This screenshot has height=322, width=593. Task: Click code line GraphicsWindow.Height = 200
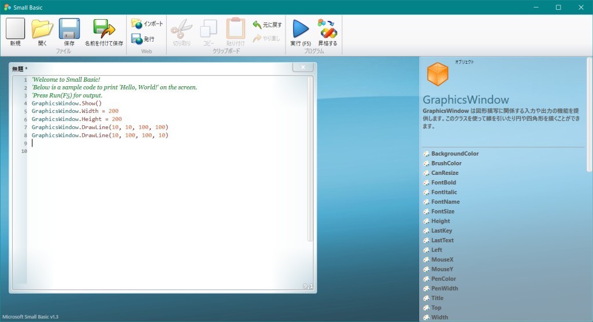tap(76, 119)
